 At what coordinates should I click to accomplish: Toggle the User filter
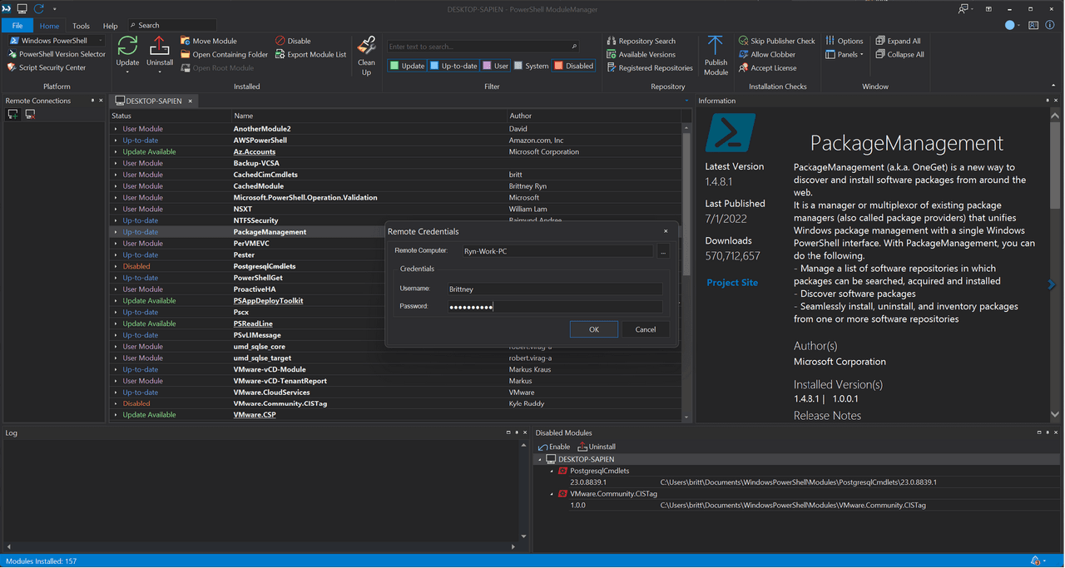point(496,66)
